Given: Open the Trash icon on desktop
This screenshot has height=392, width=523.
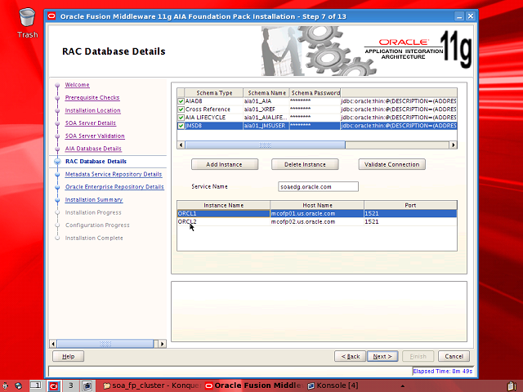Looking at the screenshot, I should pos(27,20).
